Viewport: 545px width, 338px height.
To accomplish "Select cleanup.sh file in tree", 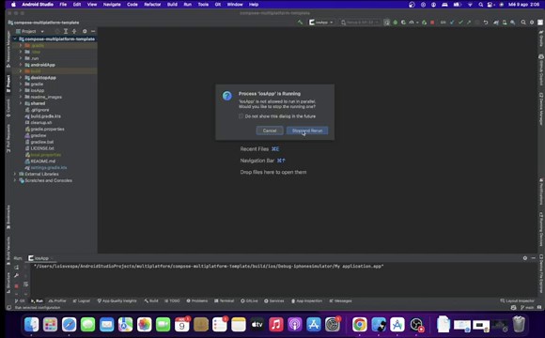I will pos(39,123).
